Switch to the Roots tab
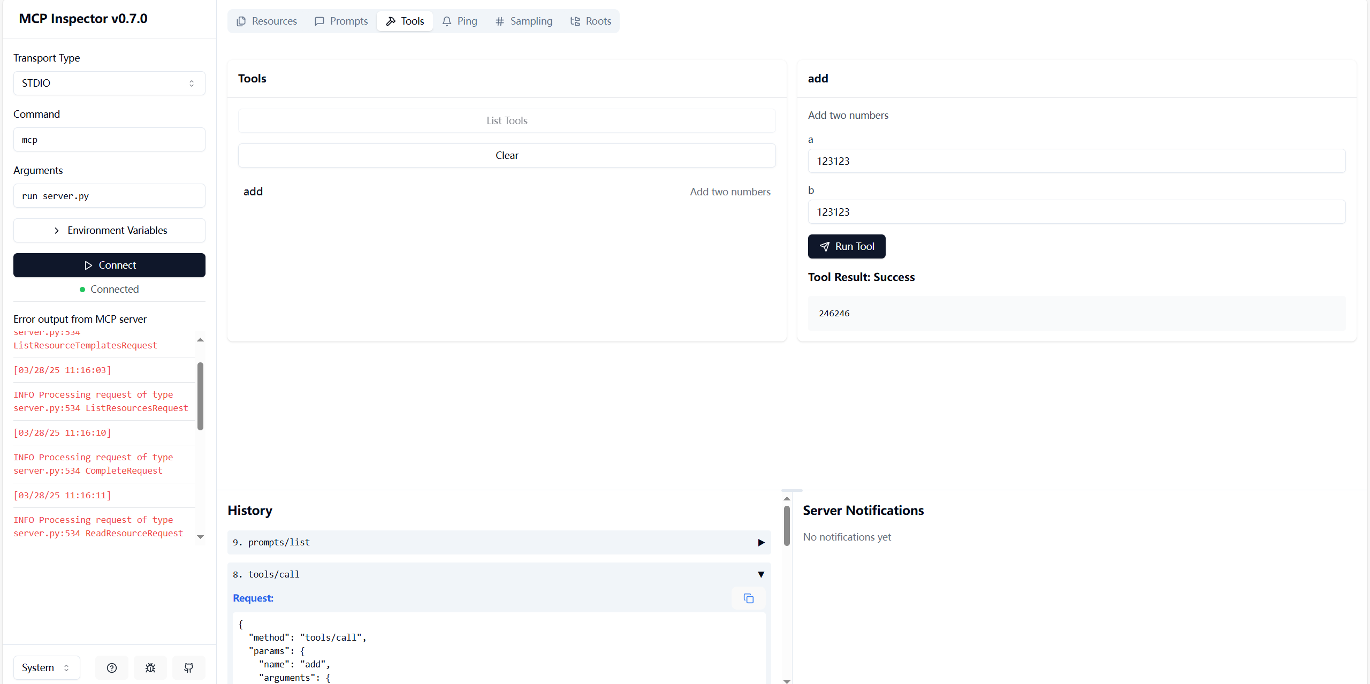This screenshot has width=1370, height=684. click(591, 21)
